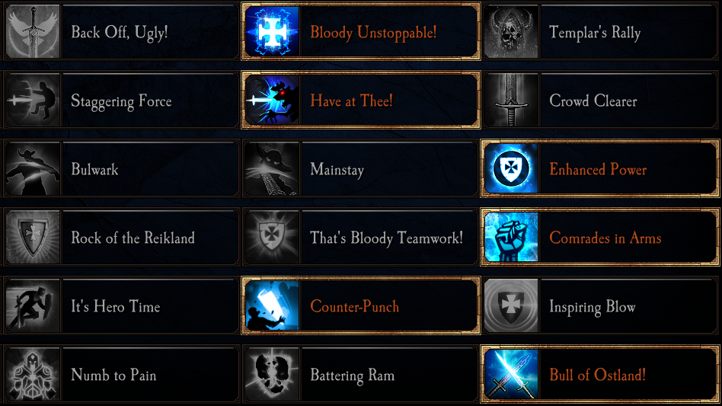Click the Crowd Clearer sword icon
Viewport: 722px width, 406px height.
(511, 101)
